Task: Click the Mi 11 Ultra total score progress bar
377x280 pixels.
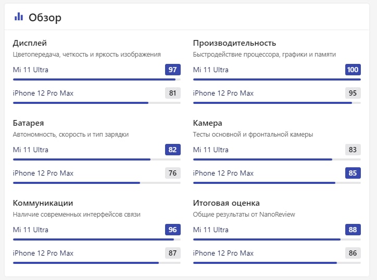Action: coord(277,239)
